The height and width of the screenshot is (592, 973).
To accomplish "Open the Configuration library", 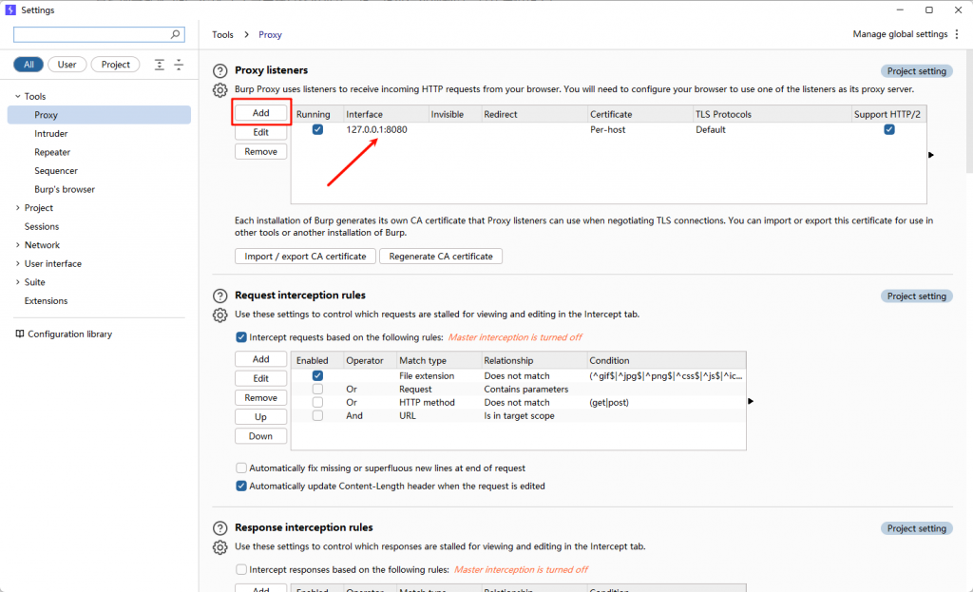I will tap(69, 334).
